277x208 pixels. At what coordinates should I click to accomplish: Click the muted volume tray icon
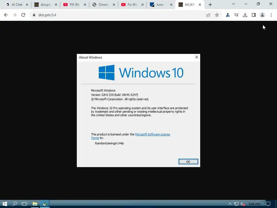tap(243, 204)
